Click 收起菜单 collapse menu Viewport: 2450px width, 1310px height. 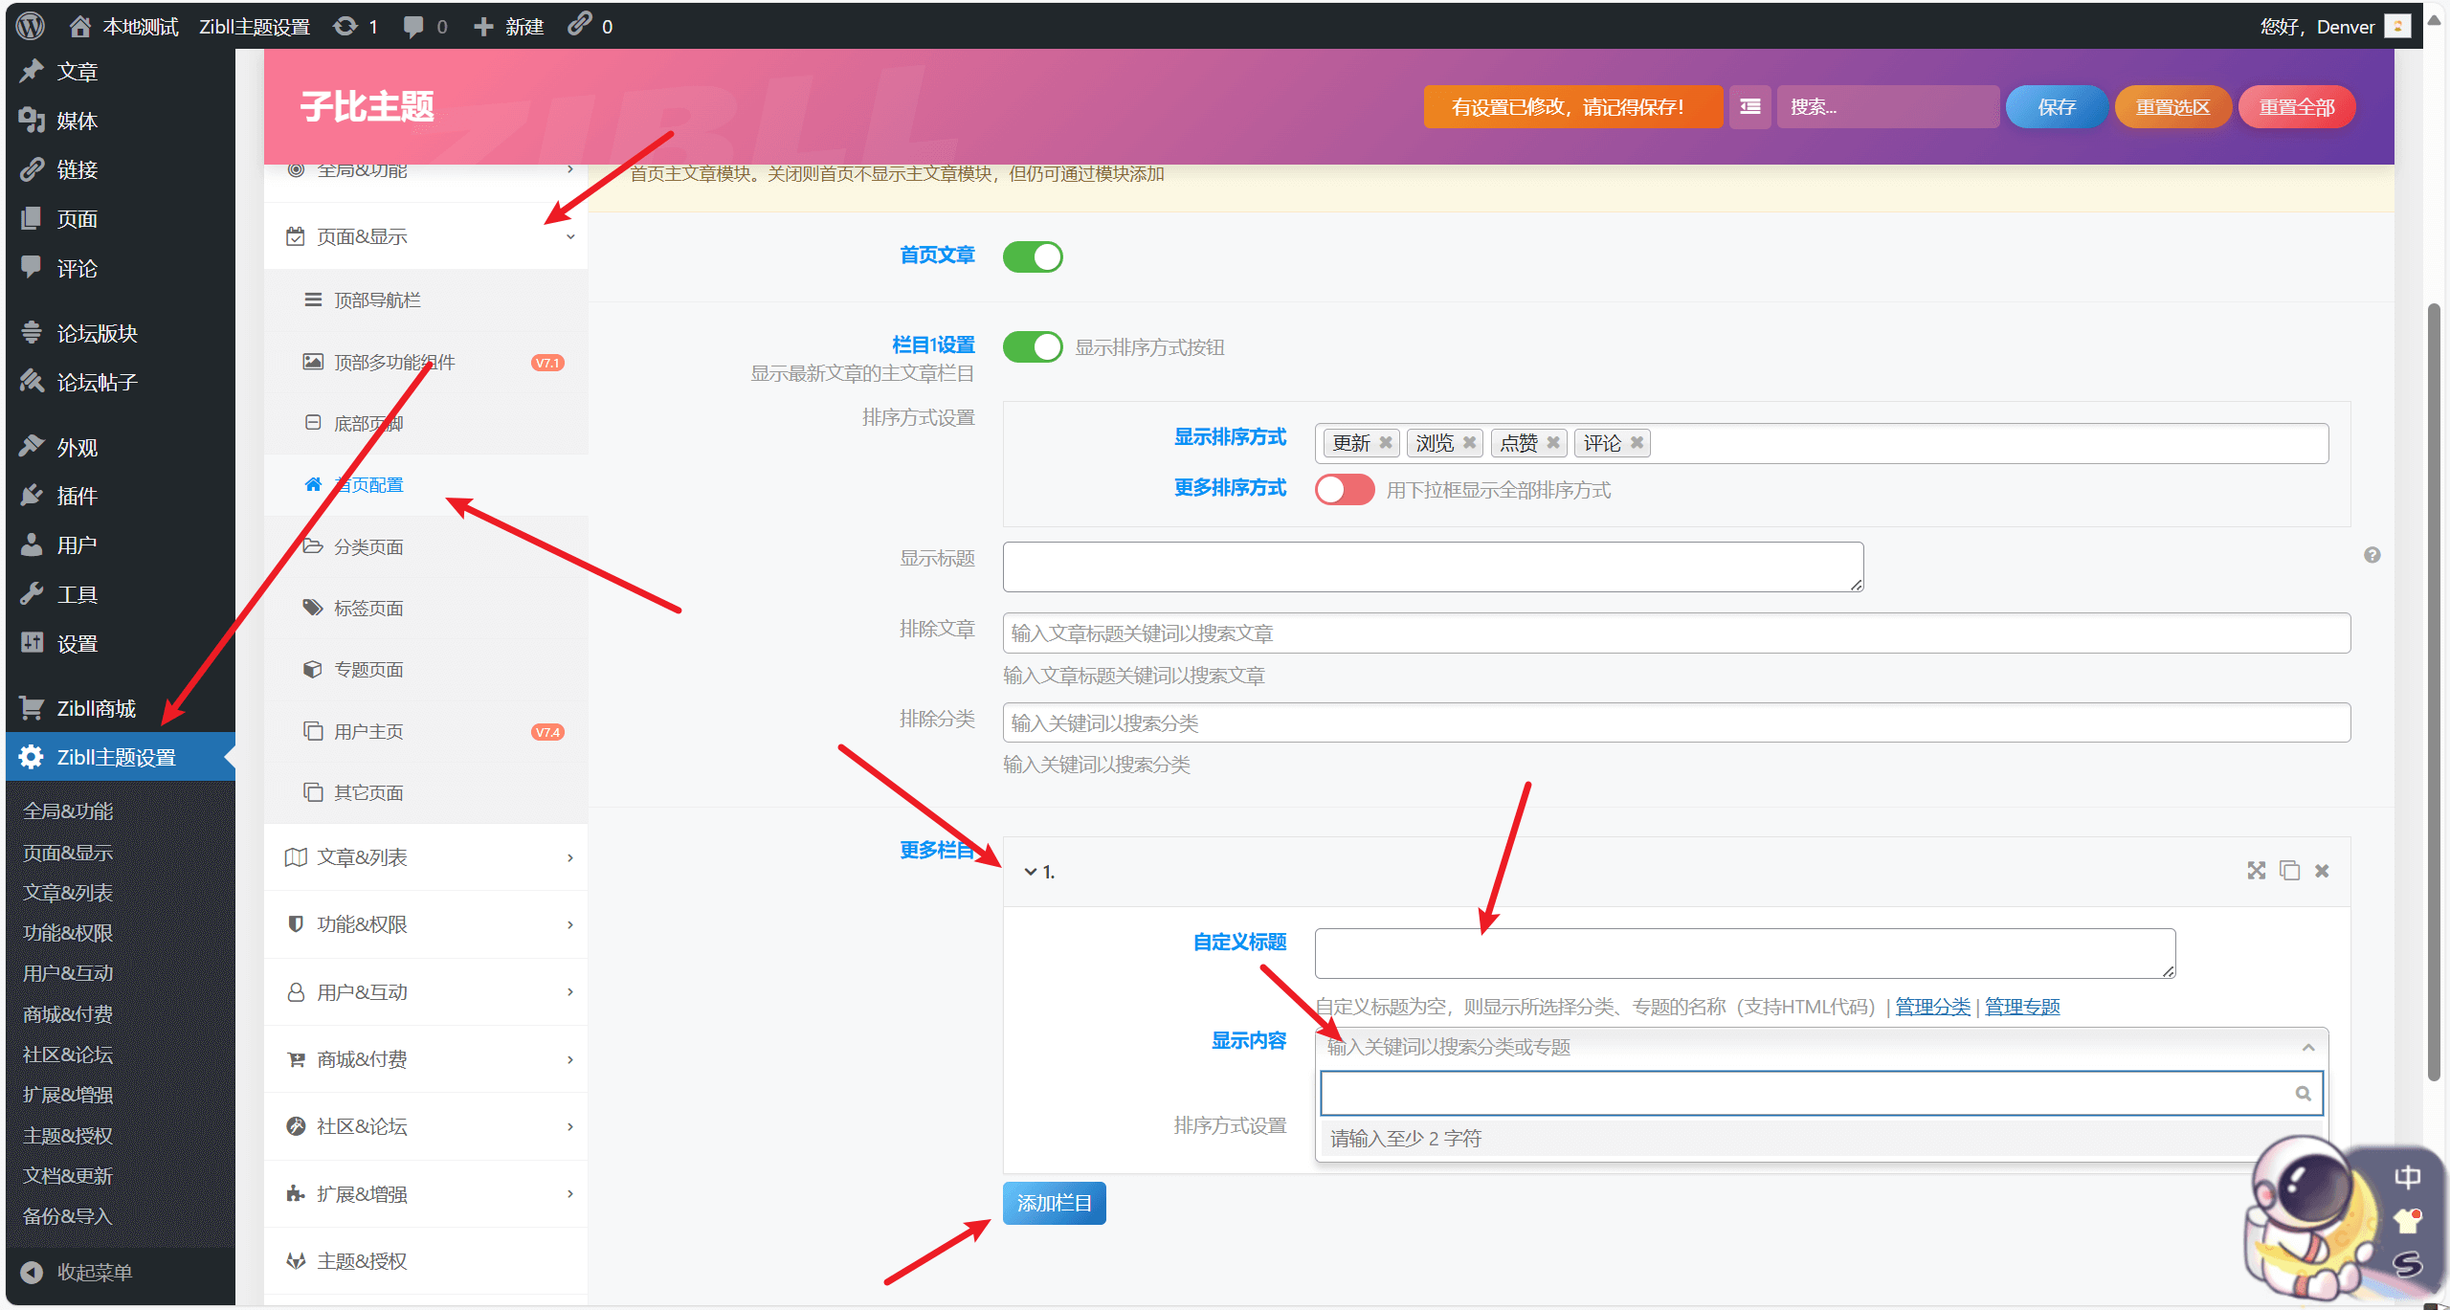point(121,1272)
